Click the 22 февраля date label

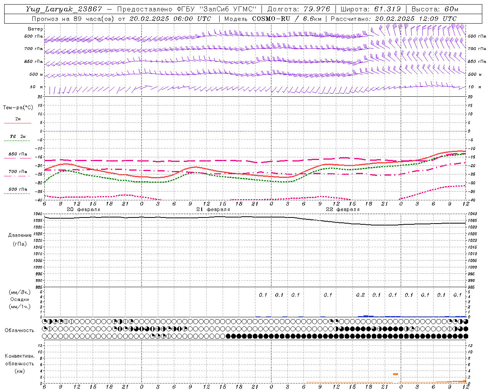click(343, 209)
